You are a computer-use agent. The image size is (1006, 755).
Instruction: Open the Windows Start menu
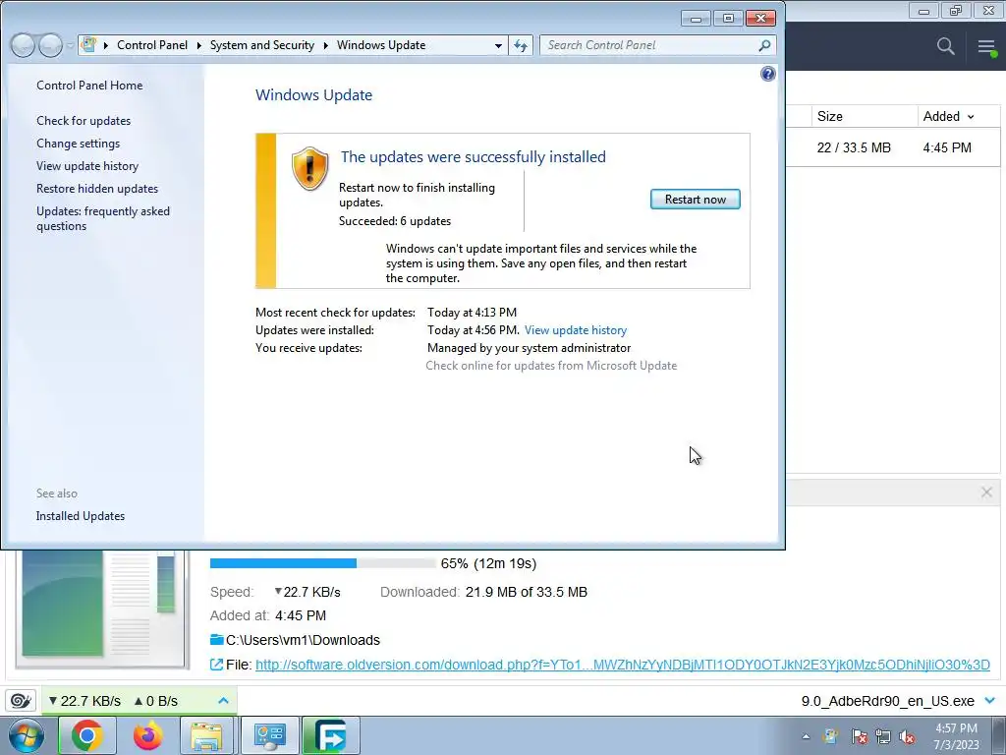point(27,736)
